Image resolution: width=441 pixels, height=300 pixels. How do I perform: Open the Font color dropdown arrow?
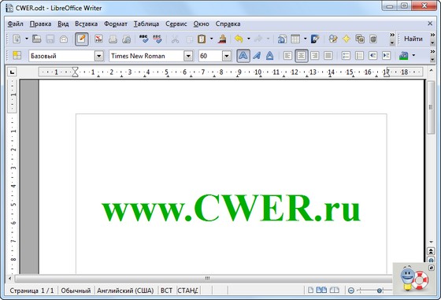(x=413, y=55)
